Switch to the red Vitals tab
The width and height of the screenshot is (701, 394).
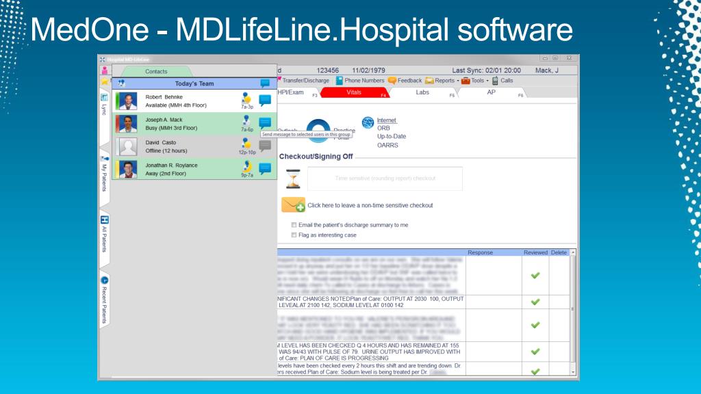[x=355, y=92]
